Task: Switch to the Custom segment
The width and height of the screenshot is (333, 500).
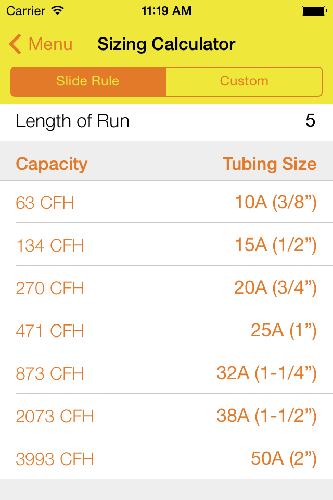Action: (x=245, y=81)
